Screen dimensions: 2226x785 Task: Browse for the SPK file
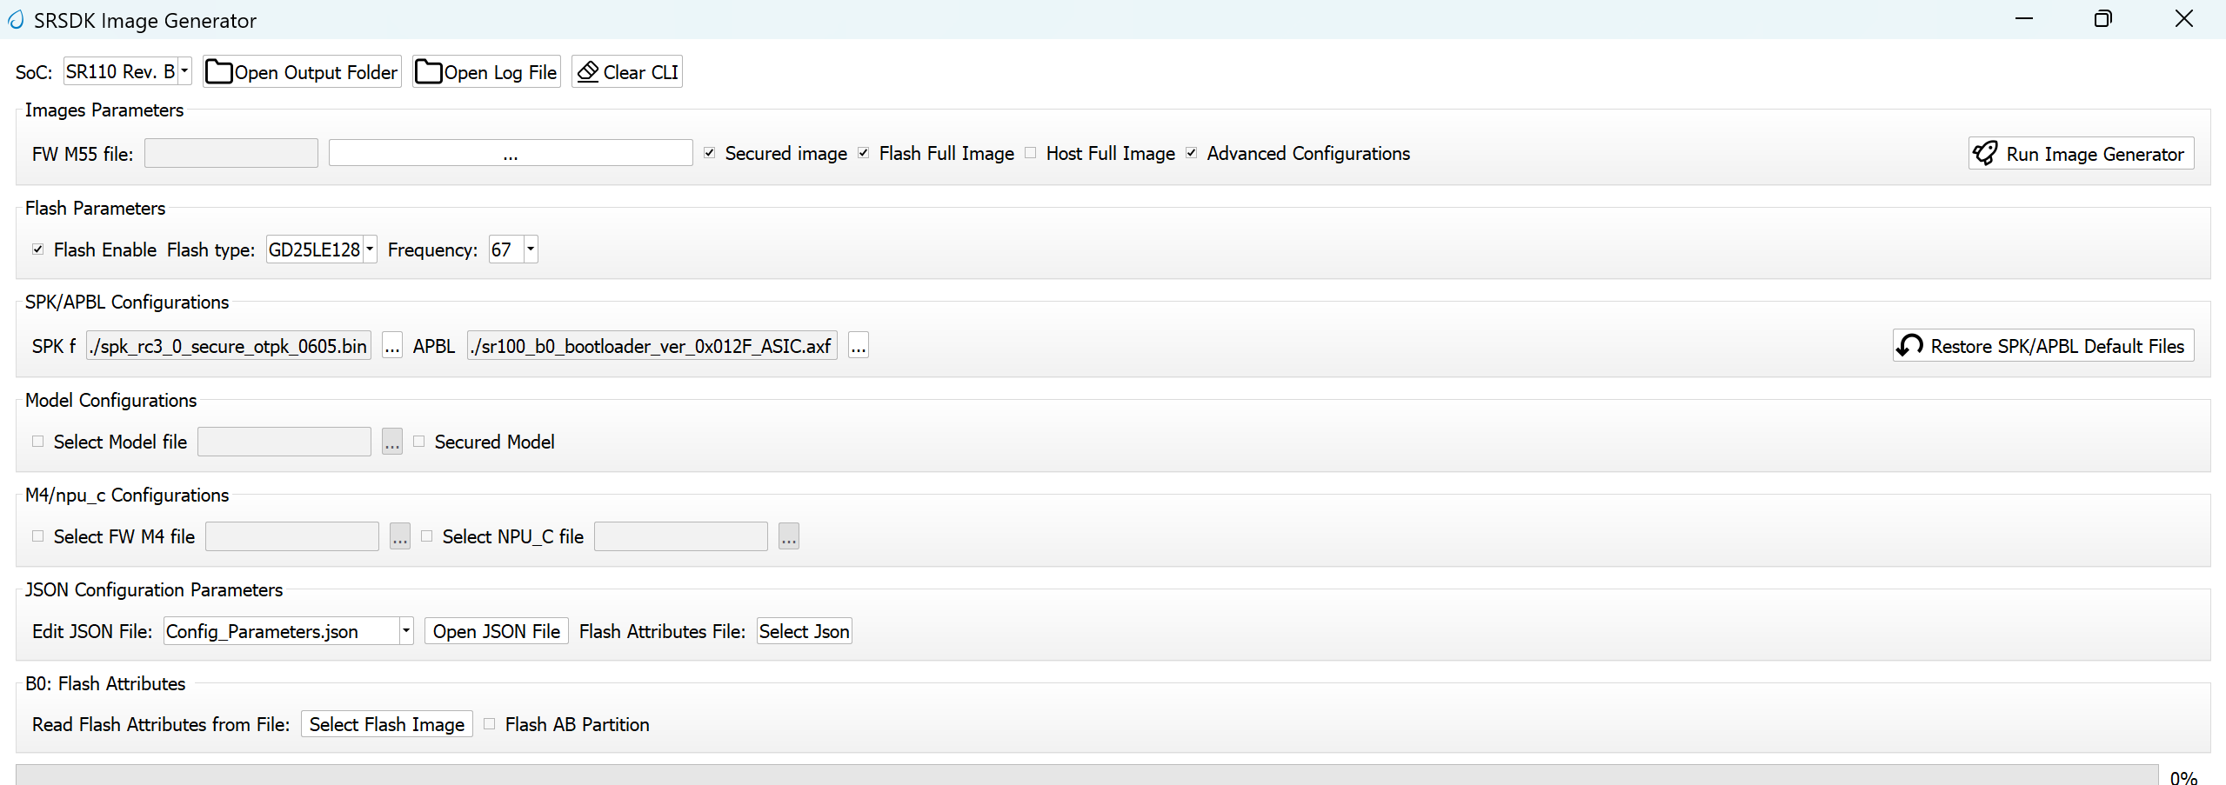tap(392, 347)
